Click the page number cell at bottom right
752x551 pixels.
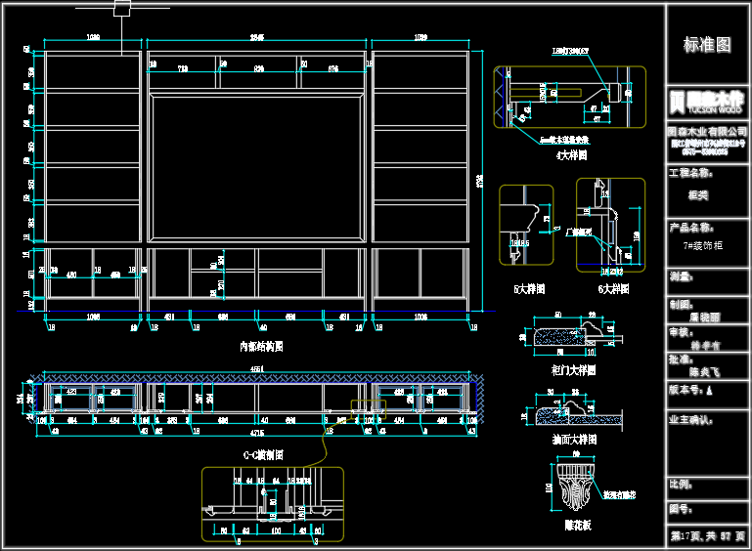tap(707, 537)
